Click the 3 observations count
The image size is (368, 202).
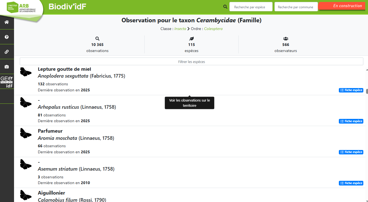coord(51,177)
